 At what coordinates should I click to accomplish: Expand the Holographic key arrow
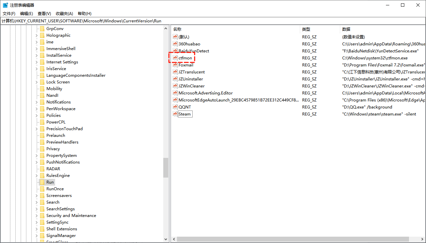point(37,35)
